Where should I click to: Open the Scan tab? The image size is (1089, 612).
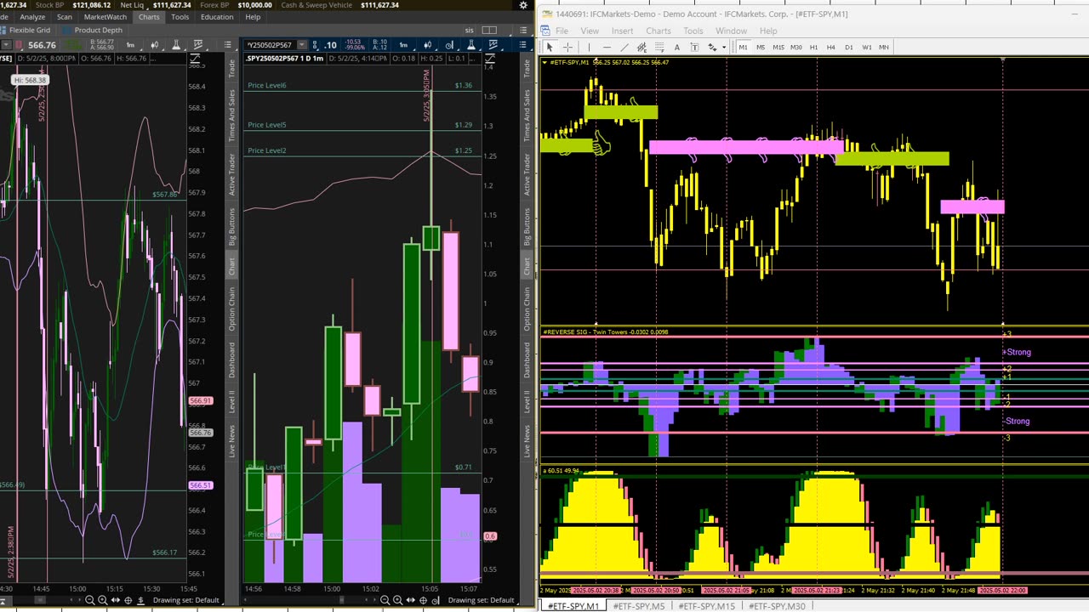[x=65, y=17]
